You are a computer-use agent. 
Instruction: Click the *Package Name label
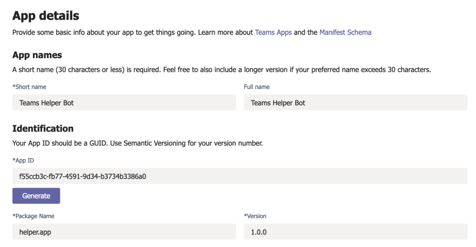tap(33, 216)
